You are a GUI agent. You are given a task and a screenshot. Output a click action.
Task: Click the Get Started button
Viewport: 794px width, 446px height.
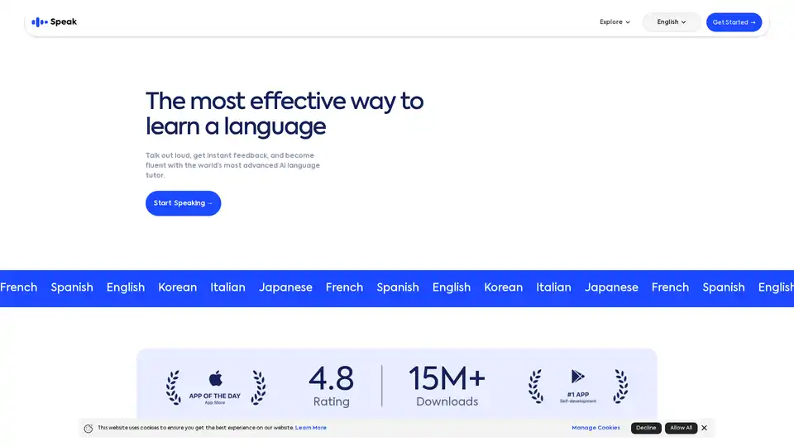point(734,22)
